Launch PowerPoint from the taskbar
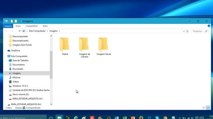The width and height of the screenshot is (213, 119). (133, 118)
